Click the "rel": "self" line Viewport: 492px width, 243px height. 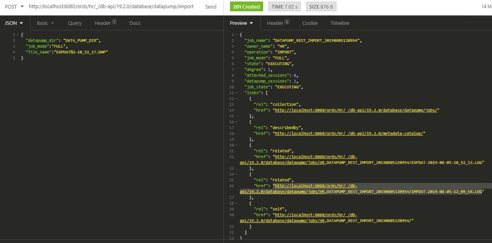[270, 209]
